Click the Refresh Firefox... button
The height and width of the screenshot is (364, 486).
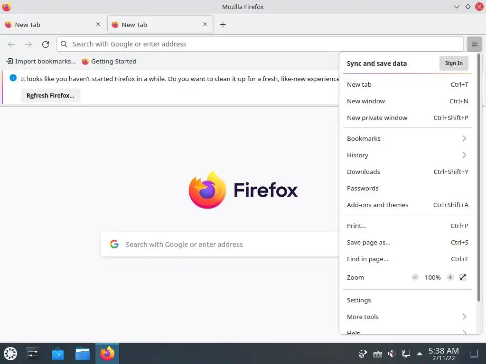coord(50,96)
